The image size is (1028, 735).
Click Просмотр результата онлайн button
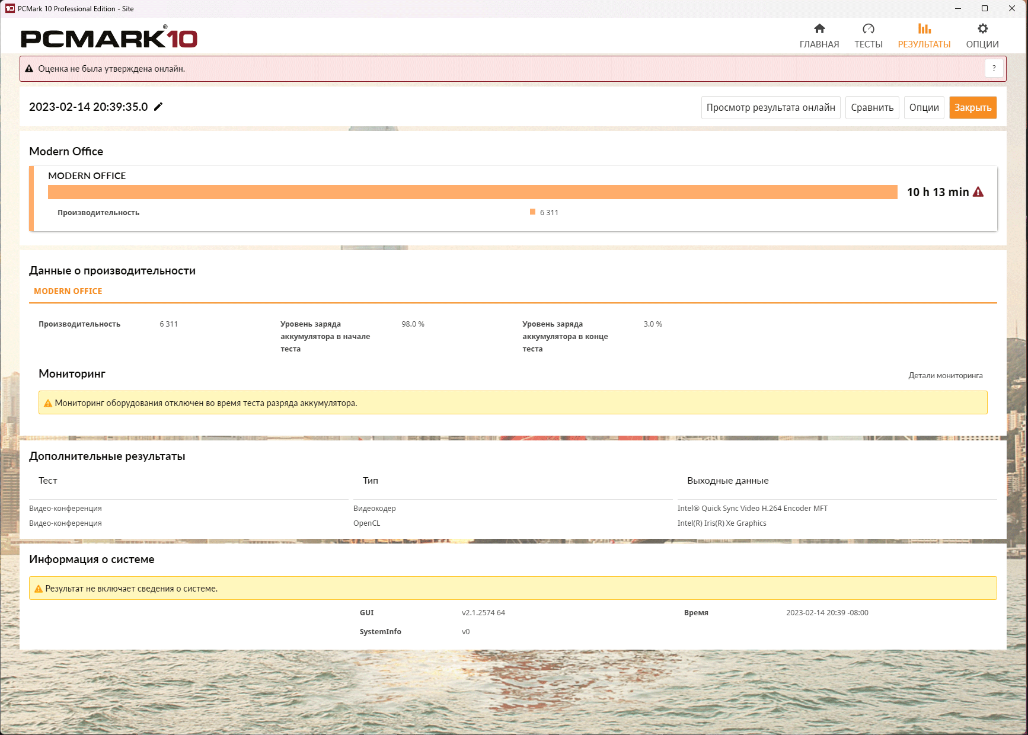(x=771, y=107)
